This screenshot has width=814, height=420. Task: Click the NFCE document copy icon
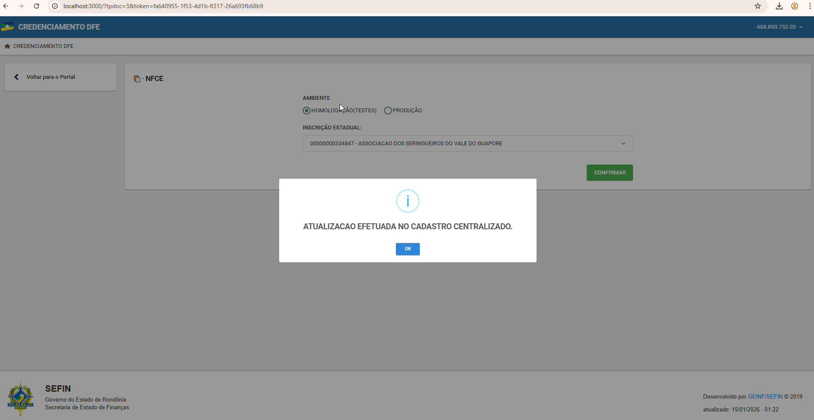[137, 79]
